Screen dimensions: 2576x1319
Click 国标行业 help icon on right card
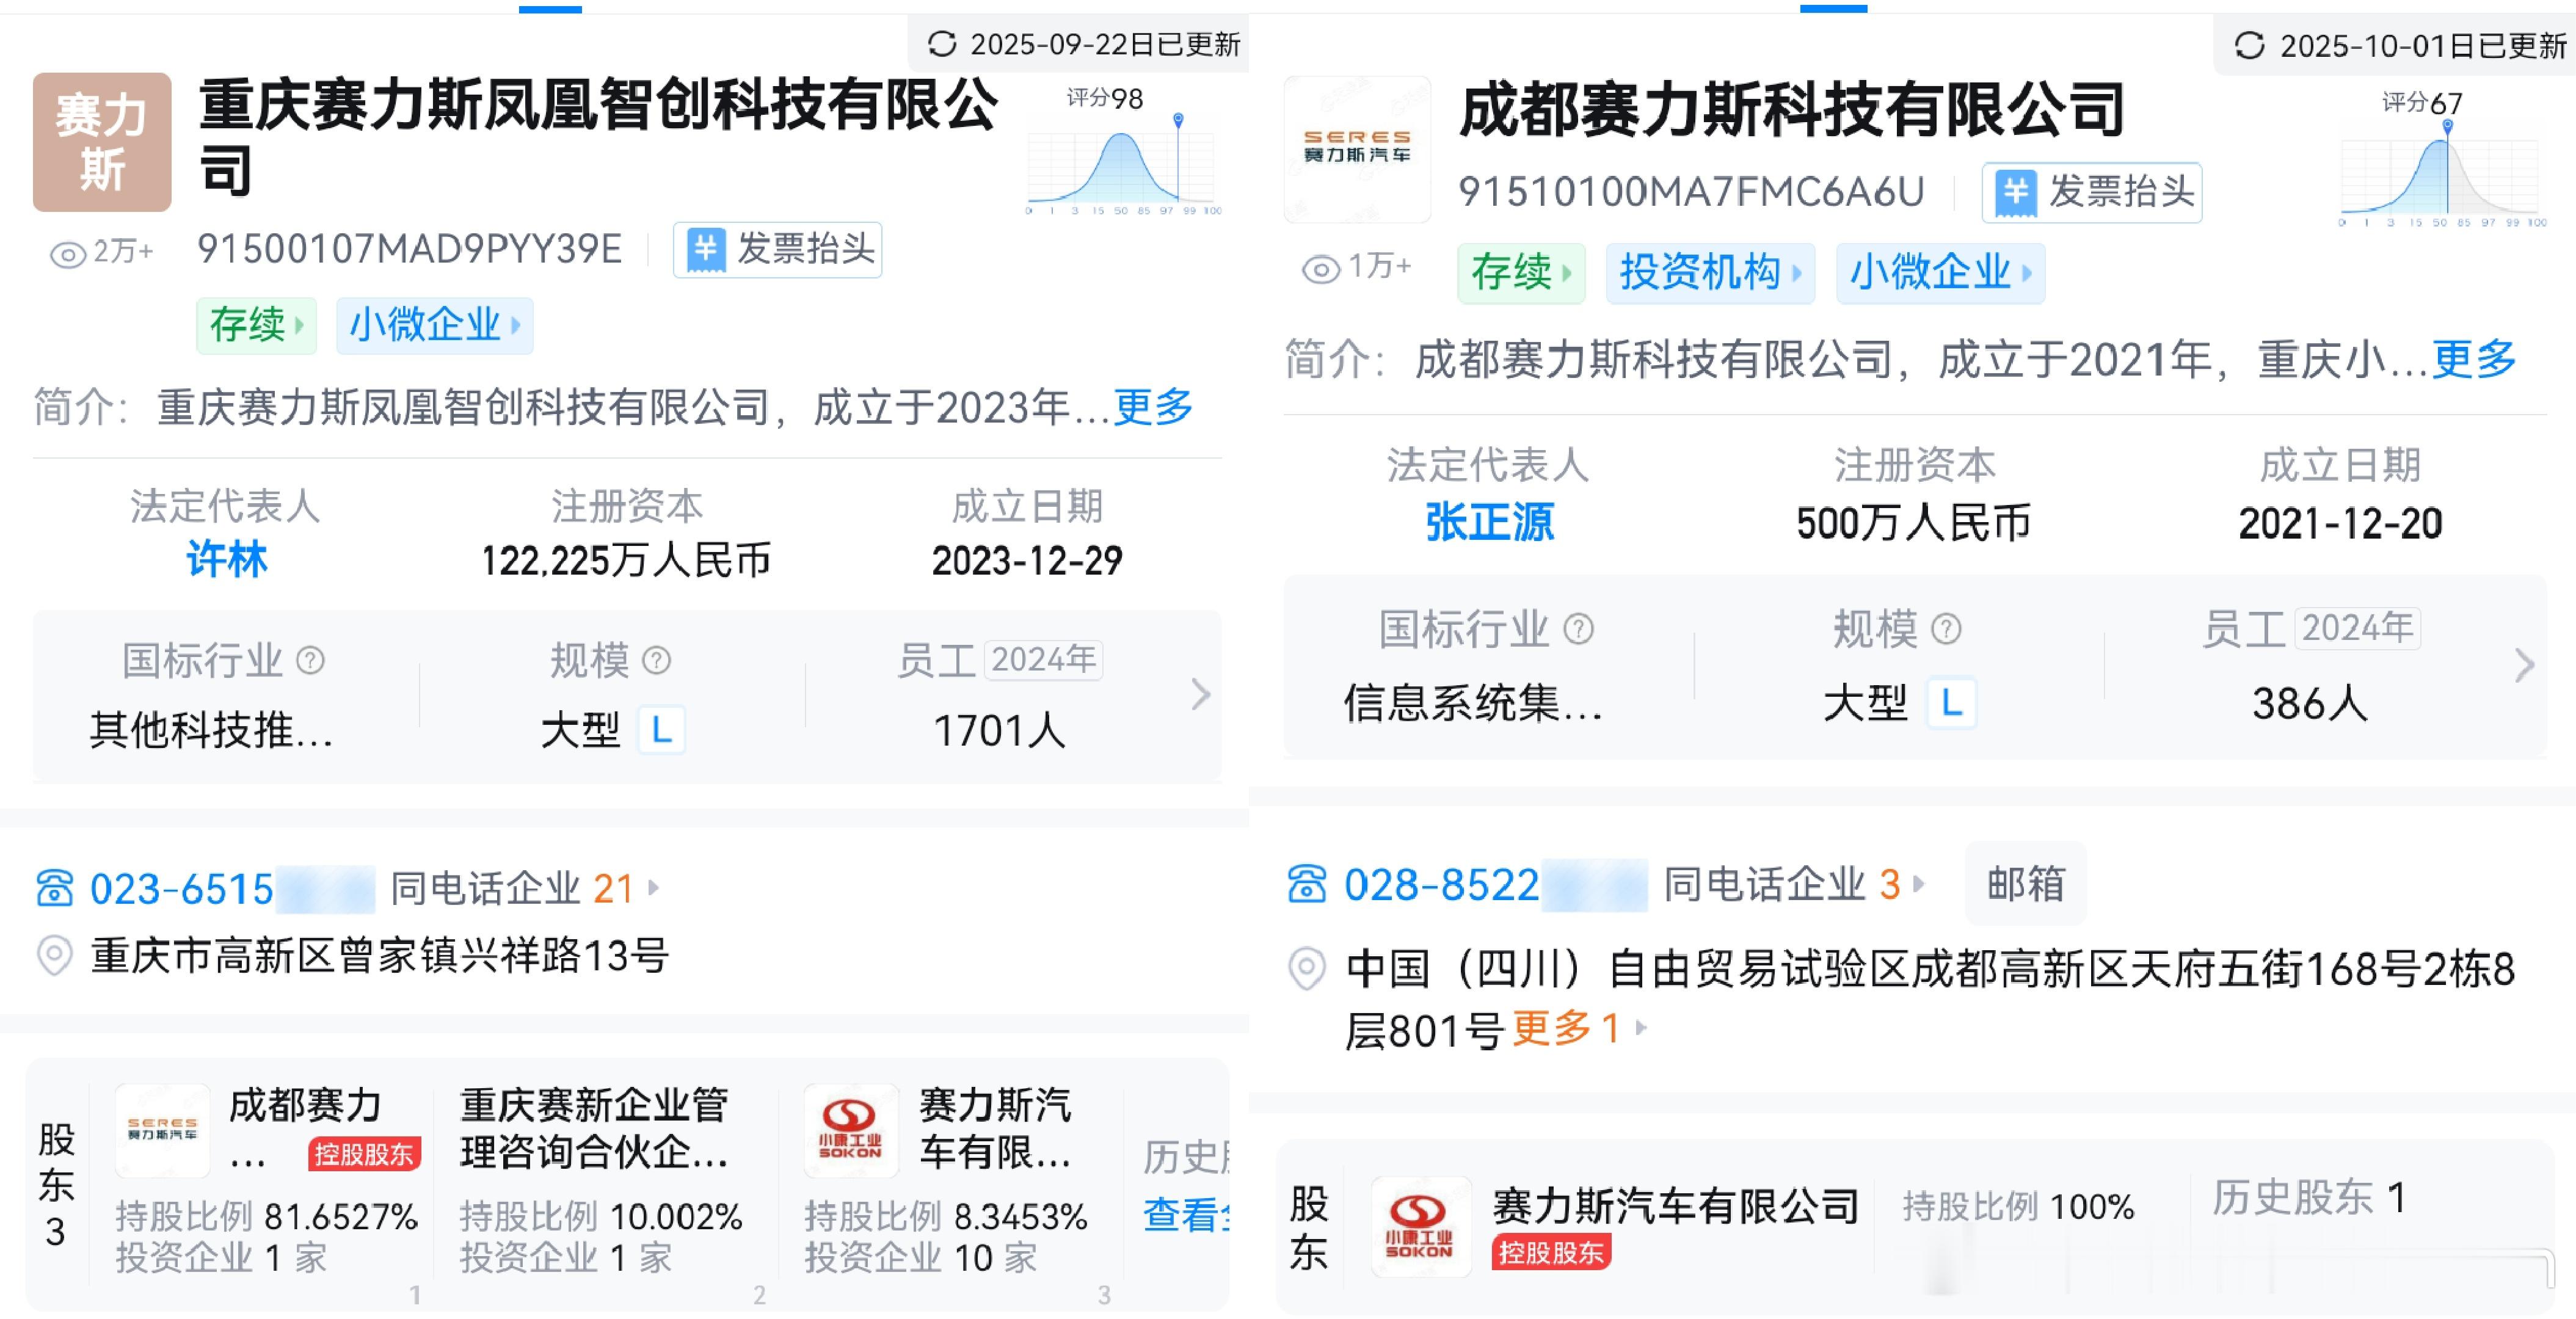[1579, 629]
